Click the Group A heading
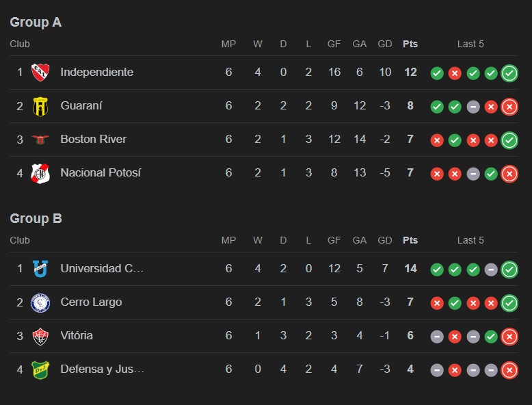The image size is (532, 405). pos(36,23)
